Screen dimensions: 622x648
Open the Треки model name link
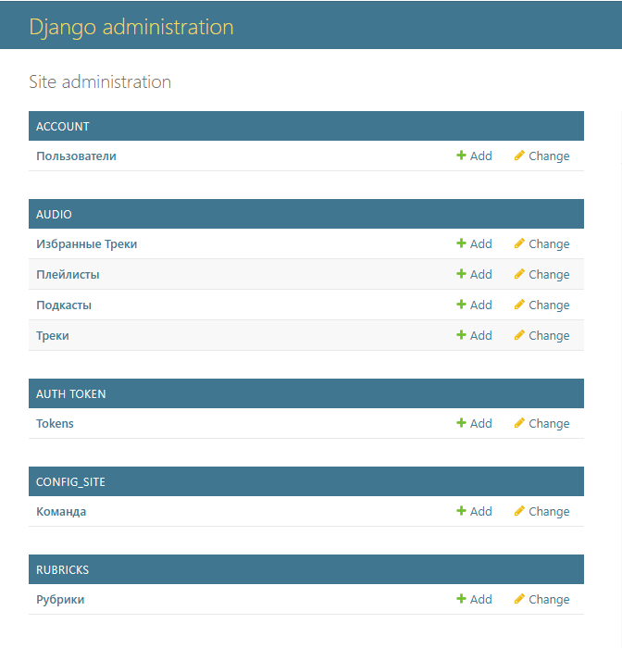coord(53,336)
